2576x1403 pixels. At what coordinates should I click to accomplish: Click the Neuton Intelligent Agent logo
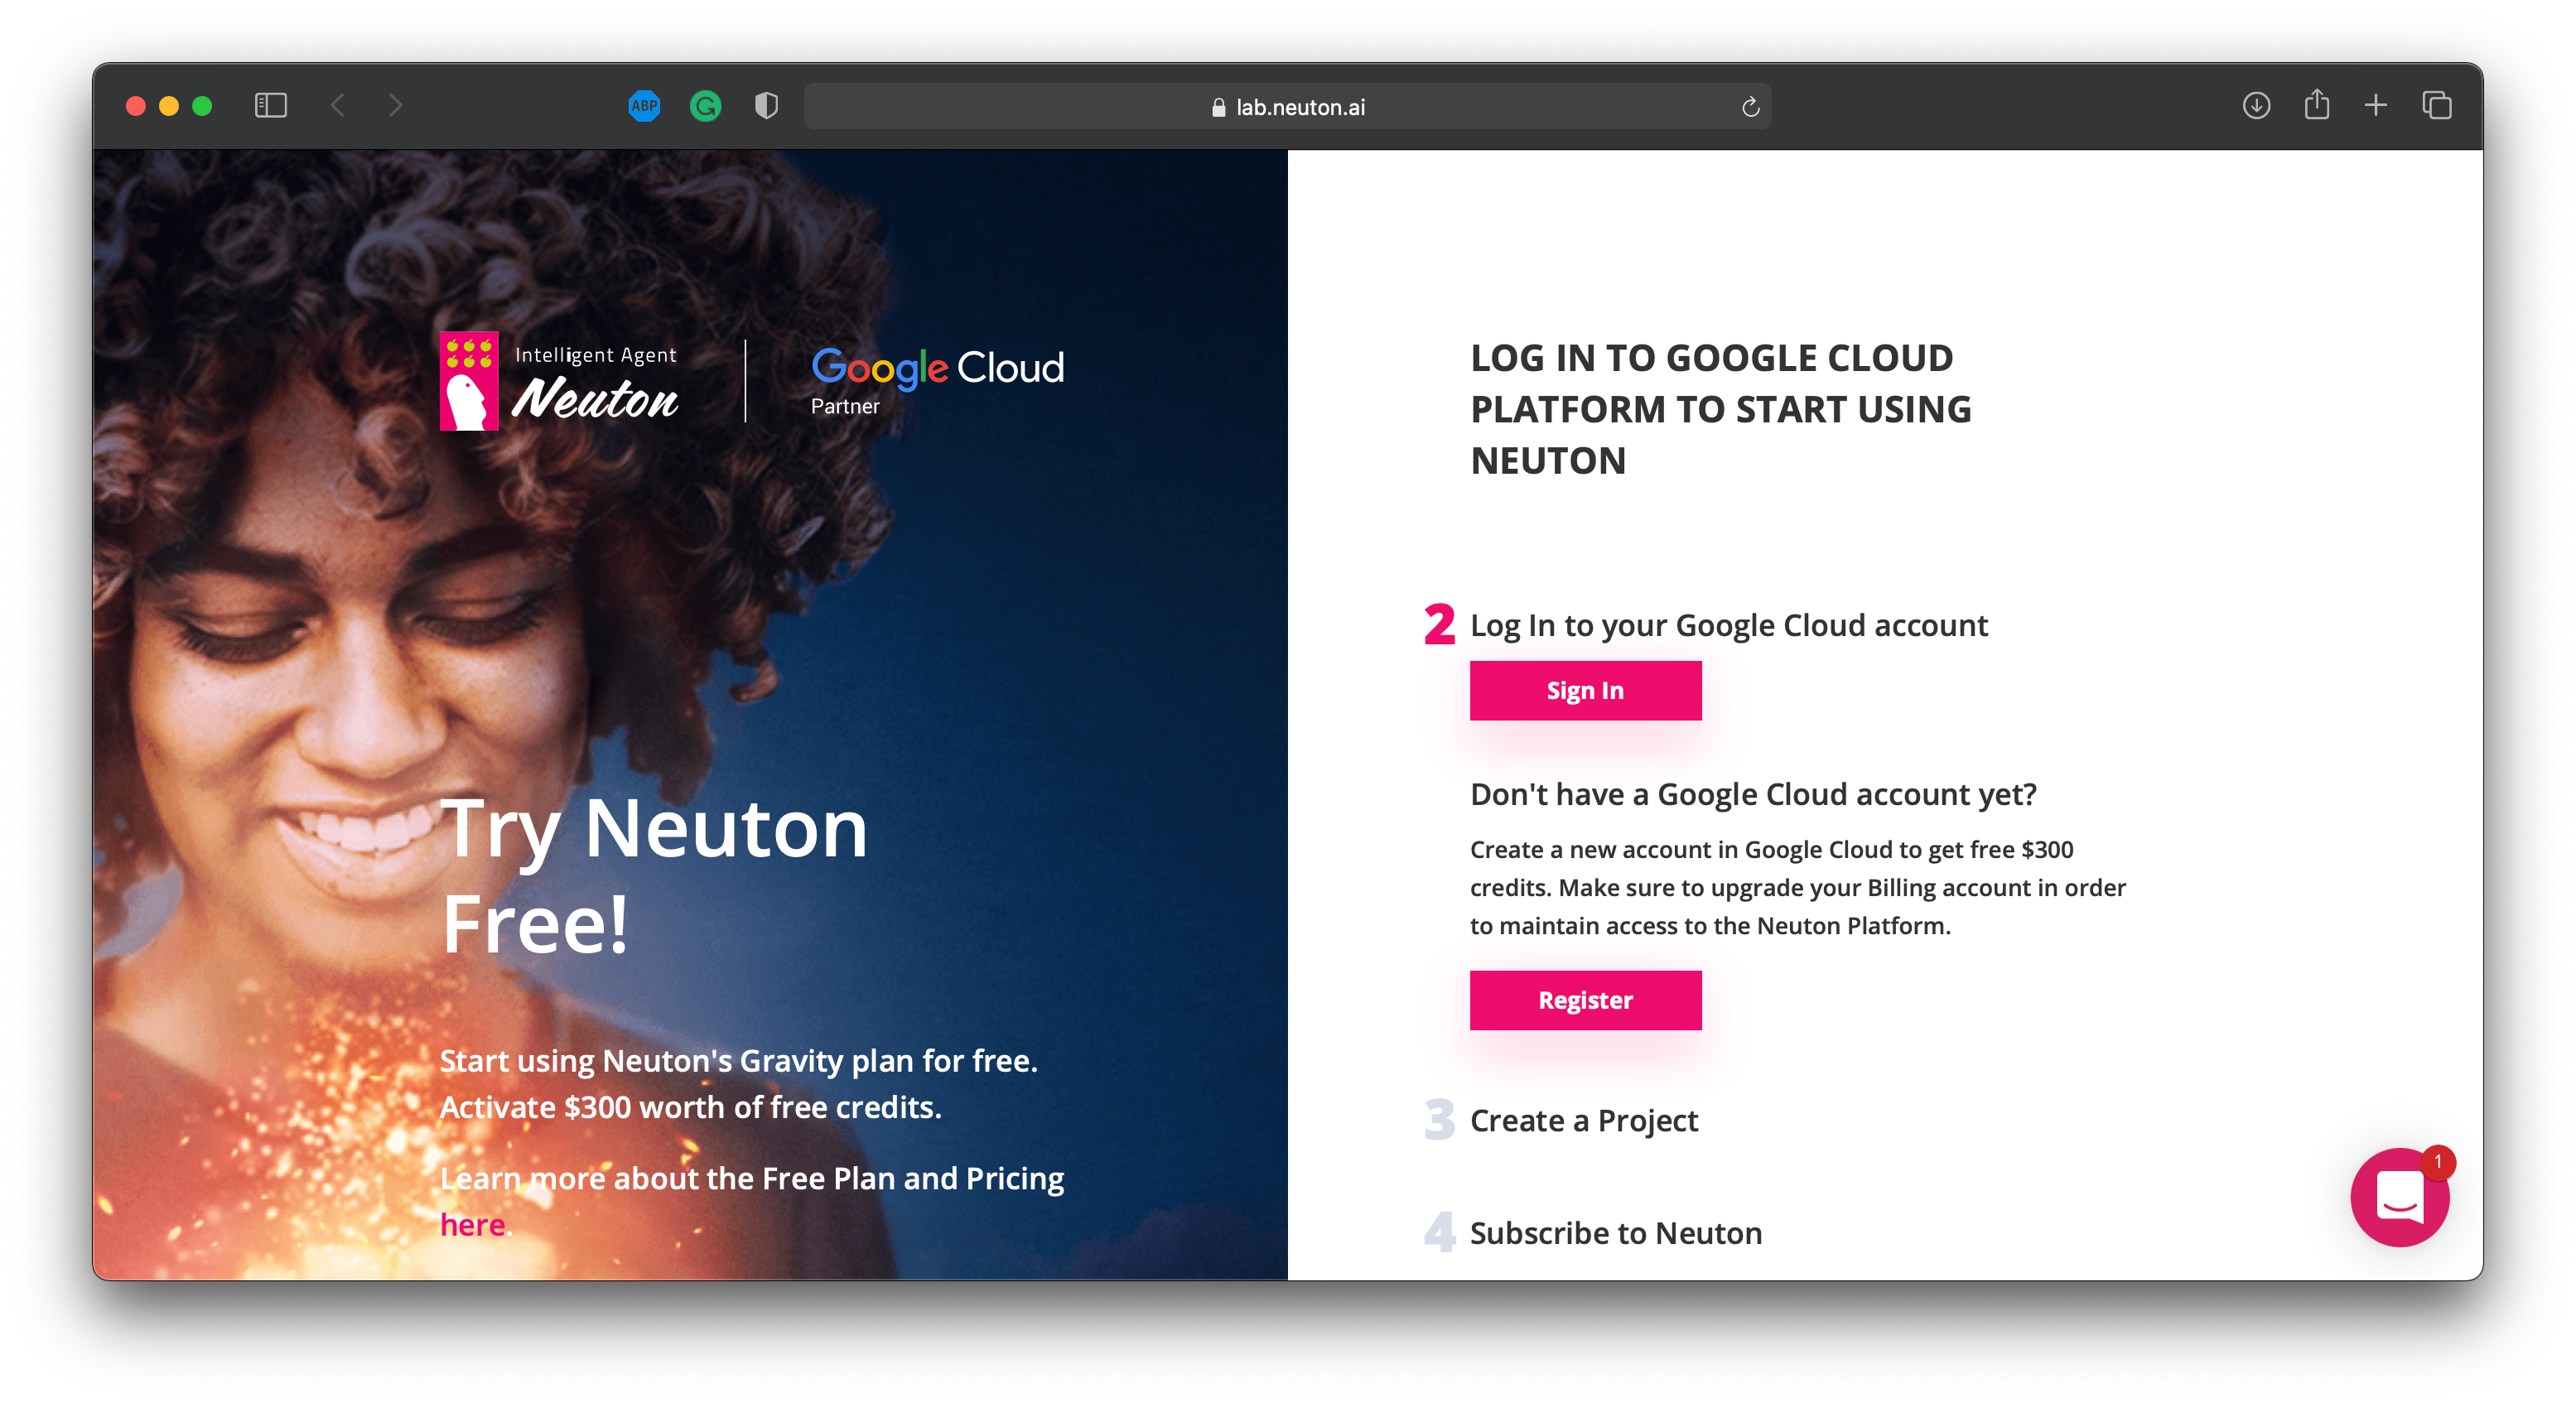(x=559, y=381)
